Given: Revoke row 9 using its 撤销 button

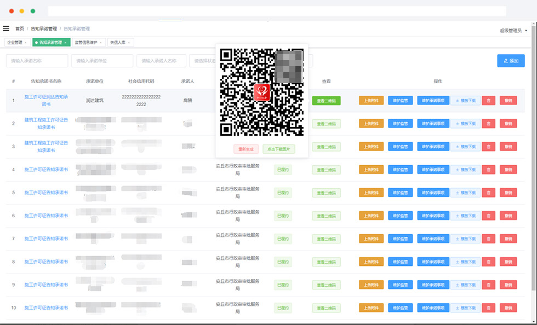Looking at the screenshot, I should coord(509,285).
